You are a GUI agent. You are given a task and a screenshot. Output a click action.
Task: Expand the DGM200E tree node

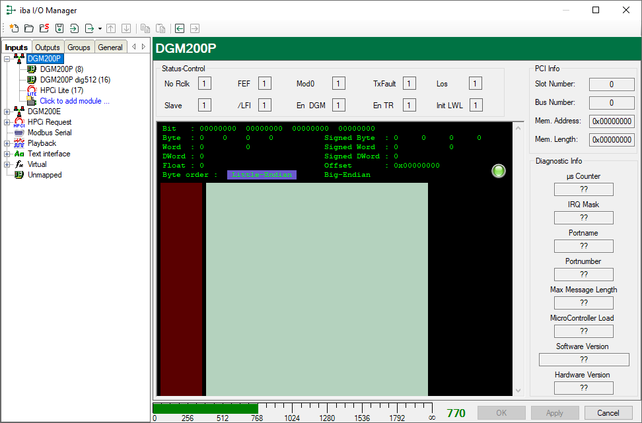(x=7, y=112)
